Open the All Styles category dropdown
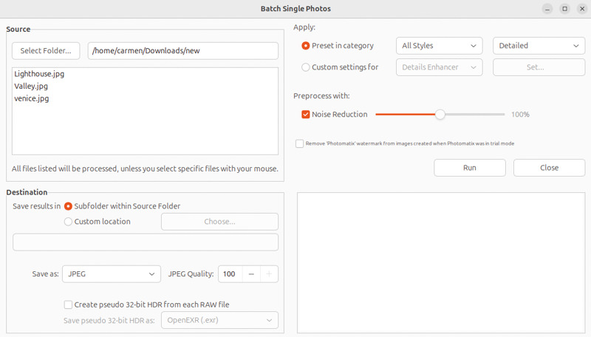 (439, 46)
